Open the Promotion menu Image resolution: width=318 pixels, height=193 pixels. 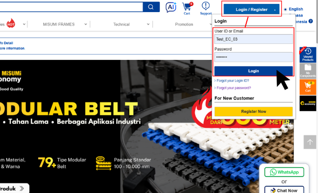click(184, 24)
